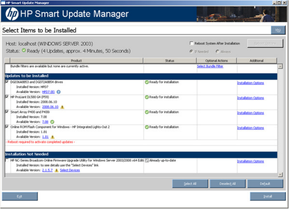Image resolution: width=289 pixels, height=209 pixels.
Task: Click the blue info icon beside HPD7 (B)
Action: (59, 92)
